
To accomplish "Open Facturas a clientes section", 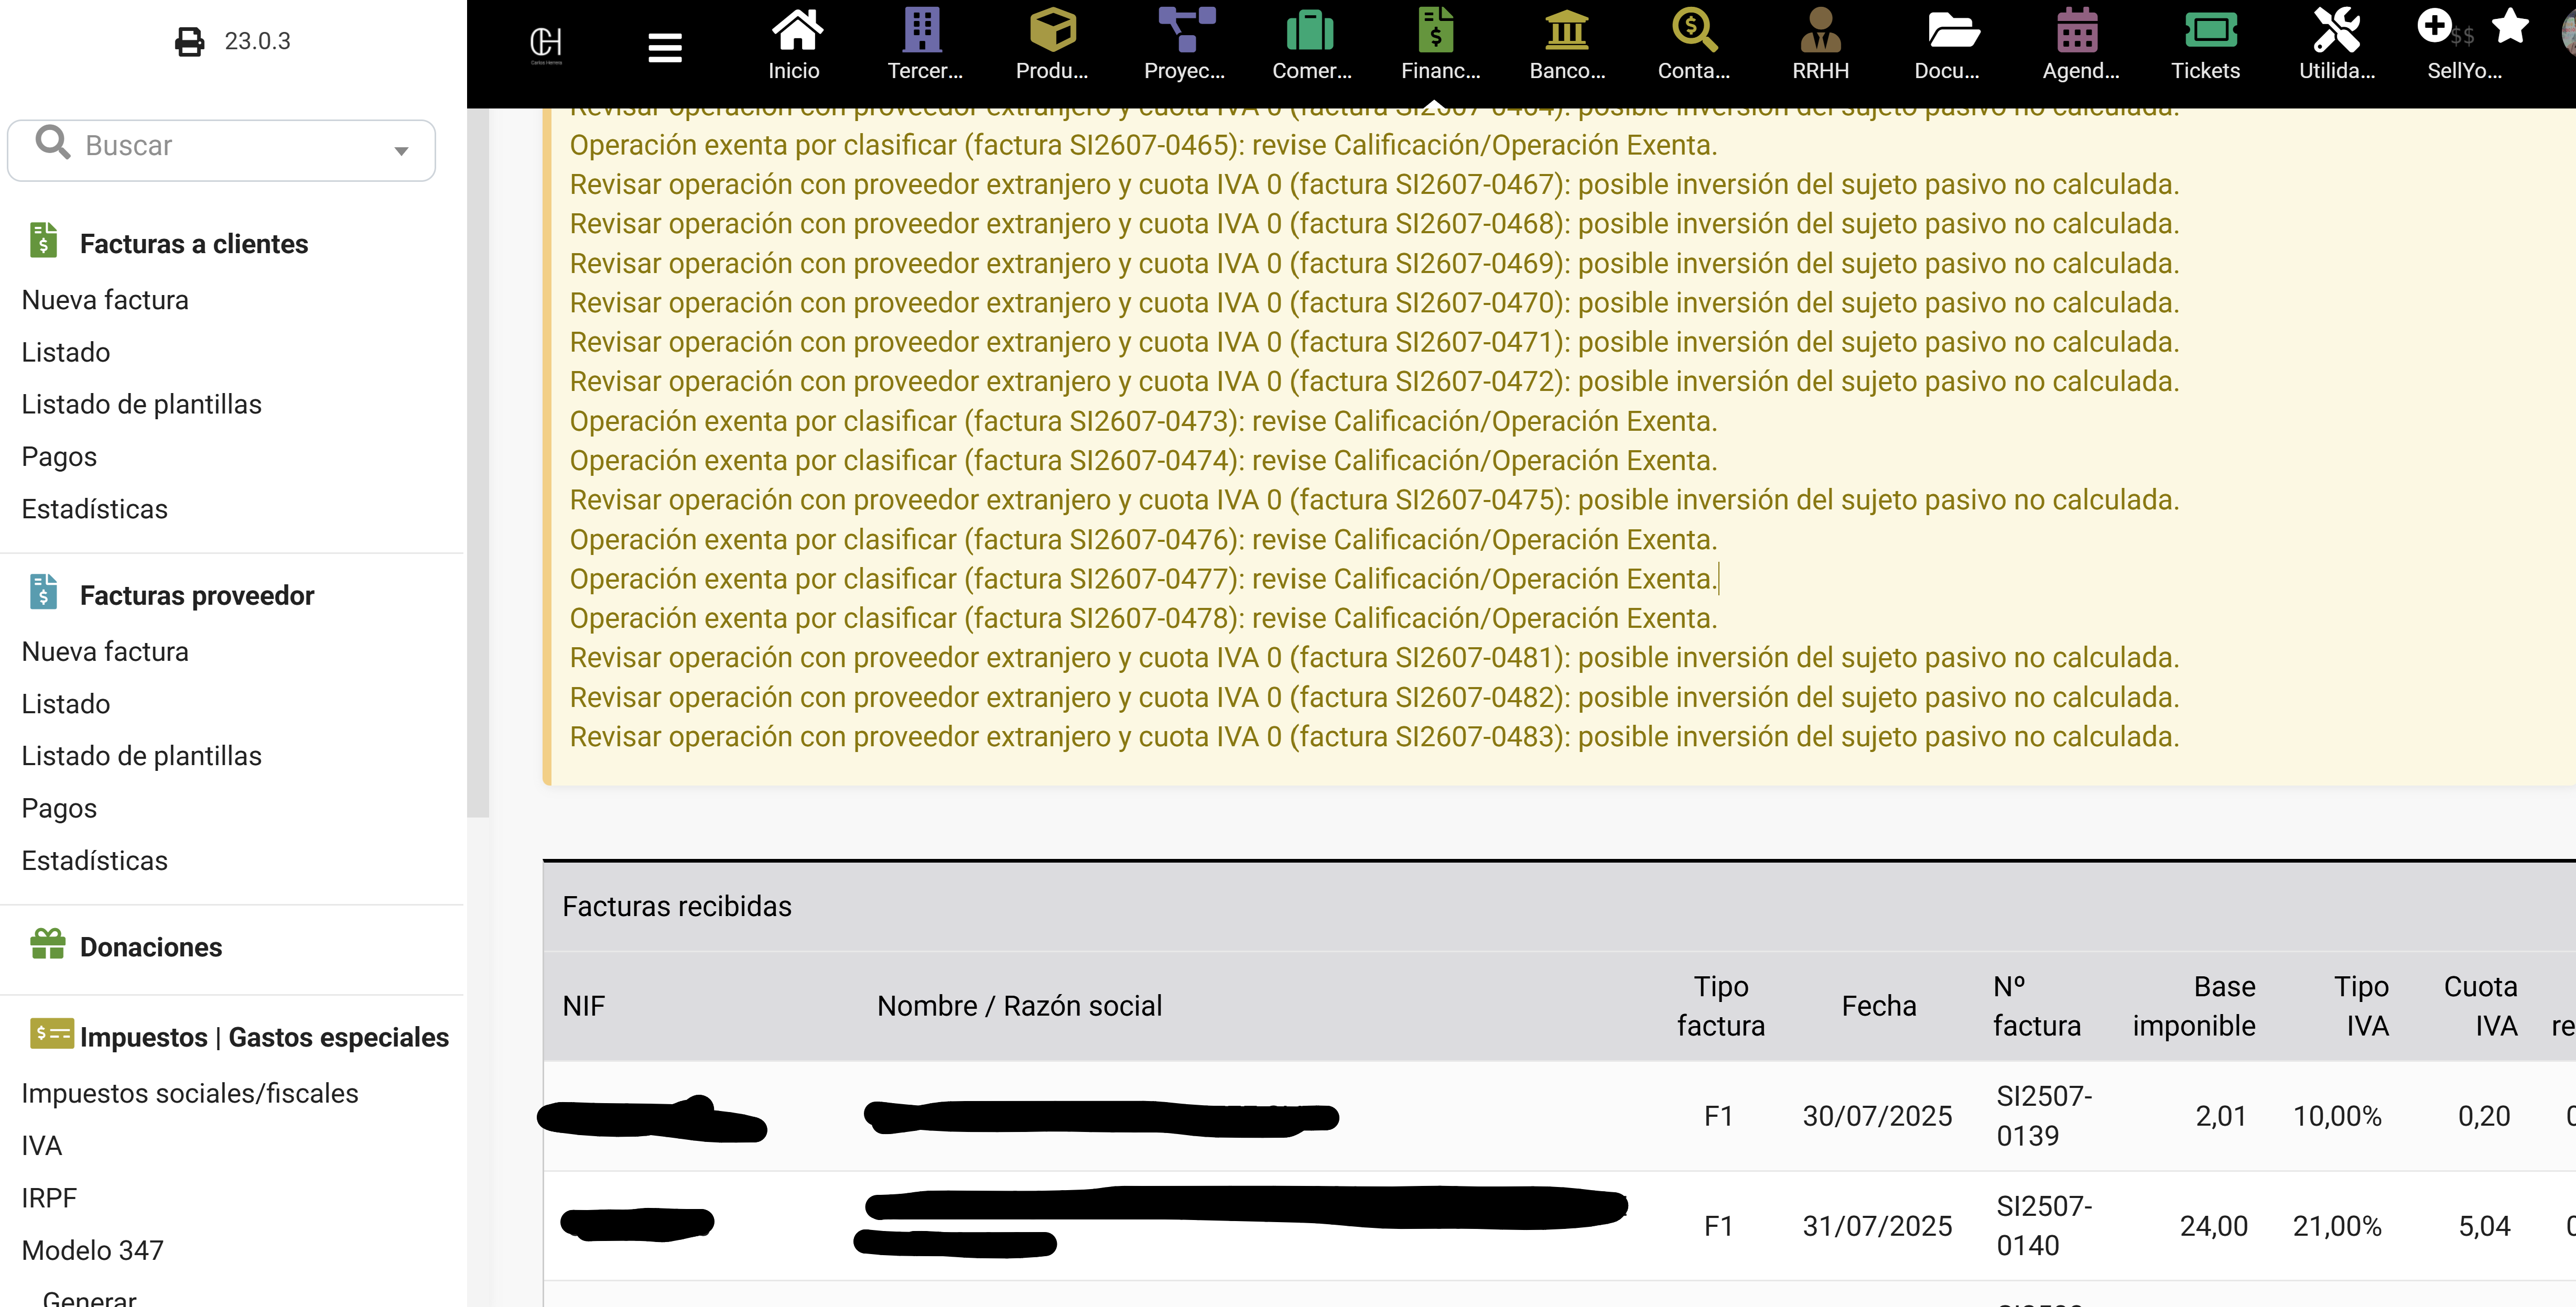I will click(x=194, y=244).
